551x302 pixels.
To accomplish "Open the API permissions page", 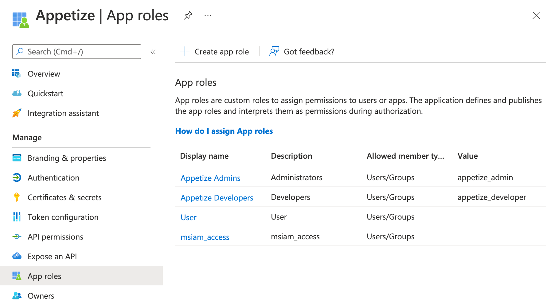I will pyautogui.click(x=55, y=237).
